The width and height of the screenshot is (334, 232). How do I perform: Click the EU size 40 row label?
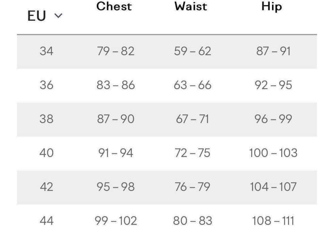pyautogui.click(x=46, y=153)
